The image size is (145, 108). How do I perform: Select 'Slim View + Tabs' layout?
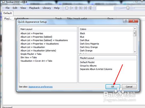(29, 58)
